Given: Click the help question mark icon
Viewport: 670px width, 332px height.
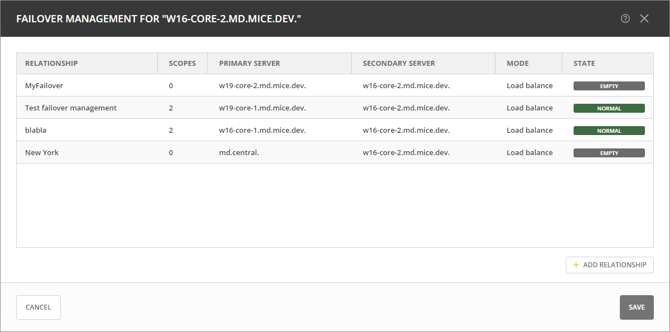Looking at the screenshot, I should [x=625, y=18].
